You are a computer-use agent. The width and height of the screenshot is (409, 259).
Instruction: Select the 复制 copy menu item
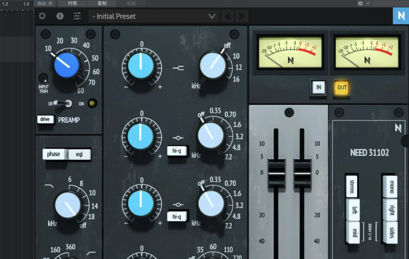(x=102, y=3)
